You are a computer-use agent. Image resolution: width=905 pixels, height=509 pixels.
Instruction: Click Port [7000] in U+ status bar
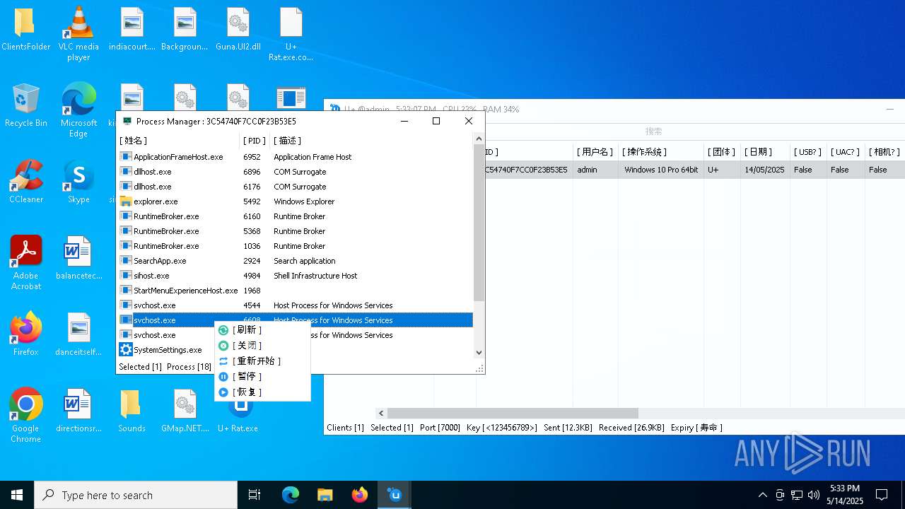click(x=440, y=428)
